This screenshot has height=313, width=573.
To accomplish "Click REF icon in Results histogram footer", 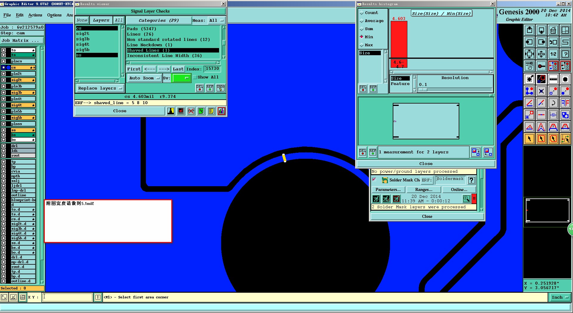I will tap(373, 152).
